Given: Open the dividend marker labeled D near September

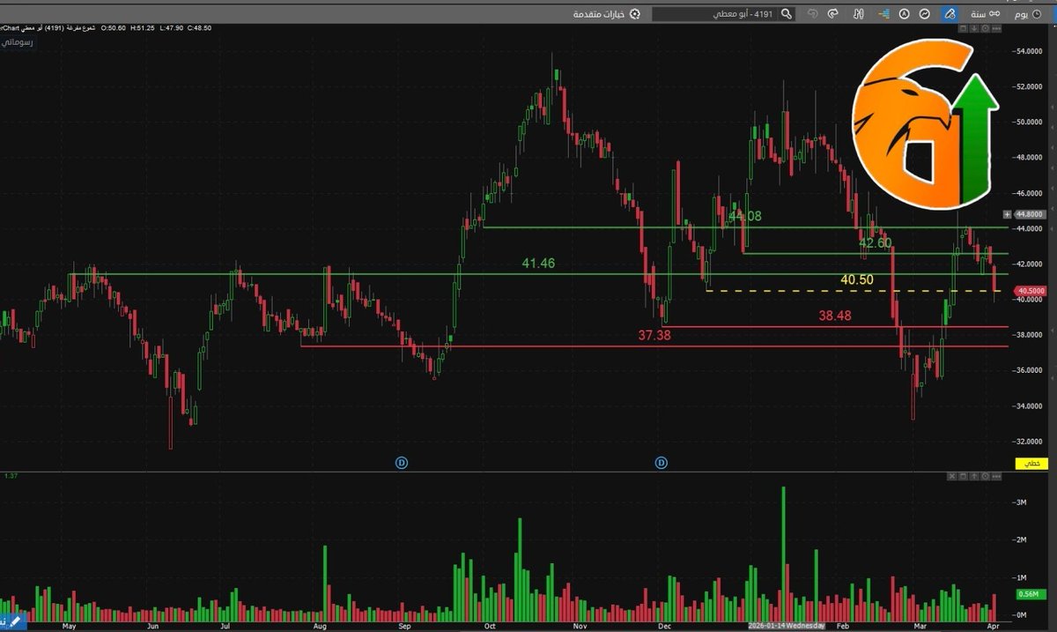Looking at the screenshot, I should pos(402,461).
